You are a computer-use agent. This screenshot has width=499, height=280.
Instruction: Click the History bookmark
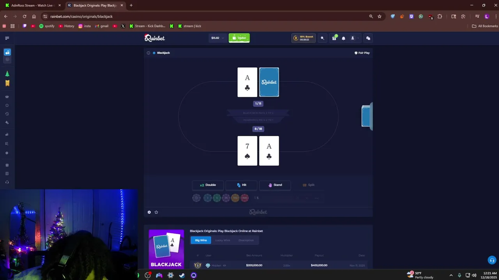66,26
